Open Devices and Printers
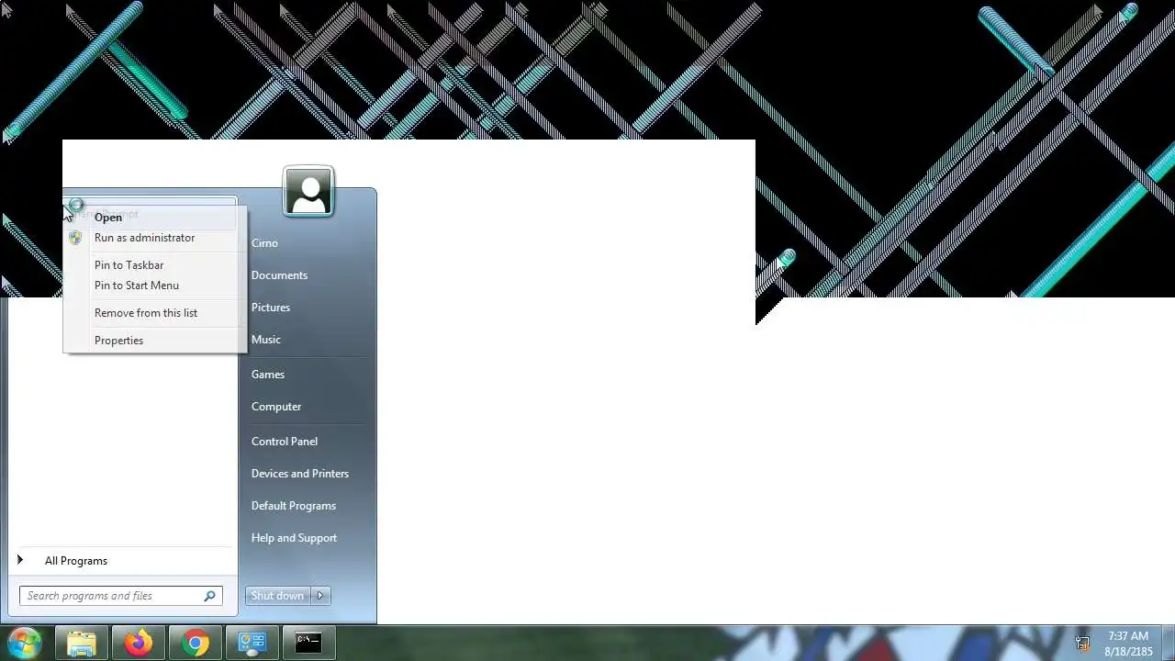Viewport: 1175px width, 661px height. [x=300, y=474]
